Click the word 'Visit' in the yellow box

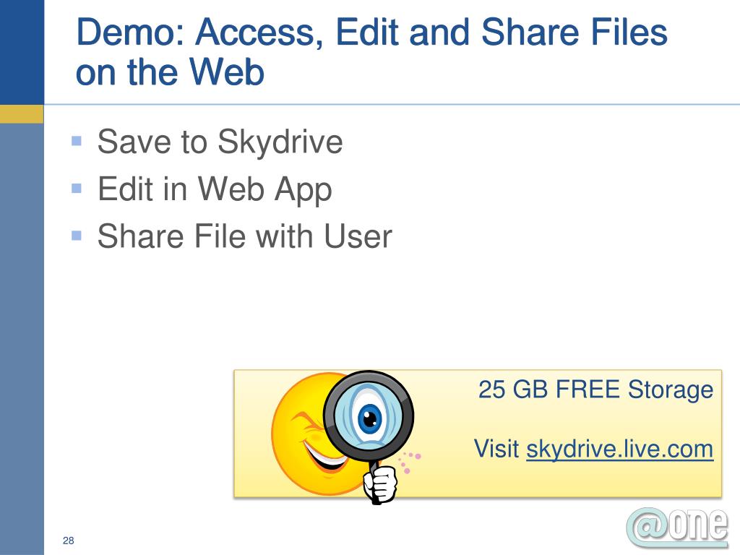pos(496,448)
